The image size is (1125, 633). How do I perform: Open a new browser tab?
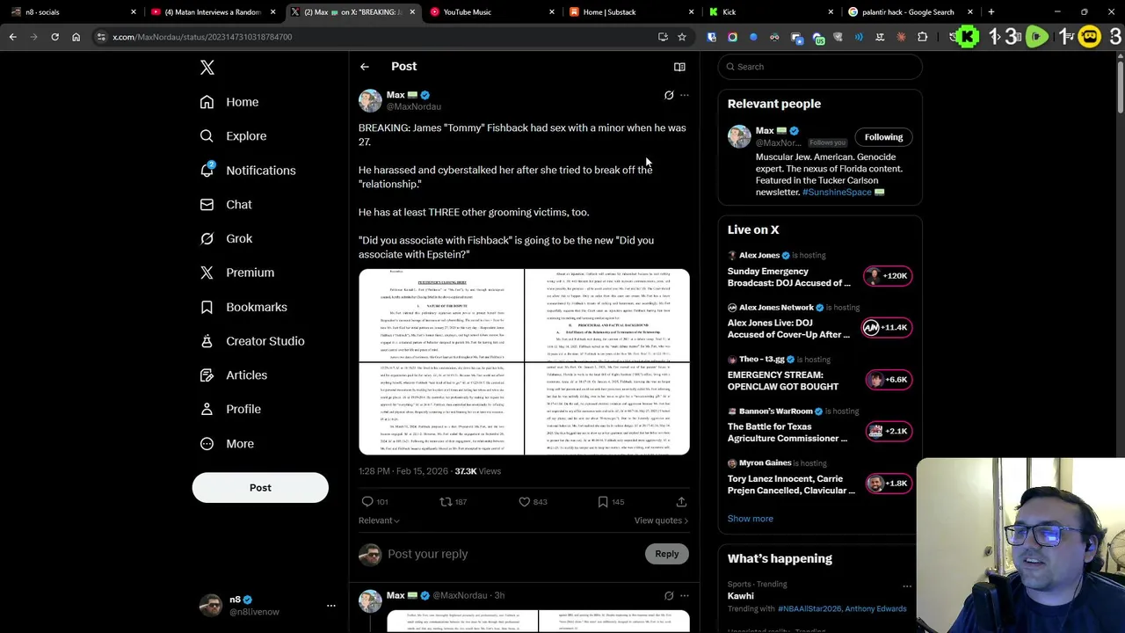tap(991, 12)
